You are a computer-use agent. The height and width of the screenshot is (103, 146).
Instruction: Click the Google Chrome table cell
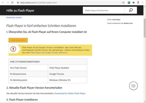point(67,74)
